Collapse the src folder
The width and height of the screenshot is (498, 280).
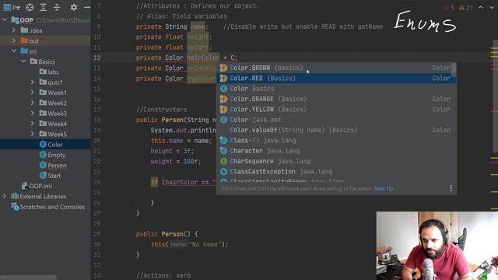click(14, 51)
